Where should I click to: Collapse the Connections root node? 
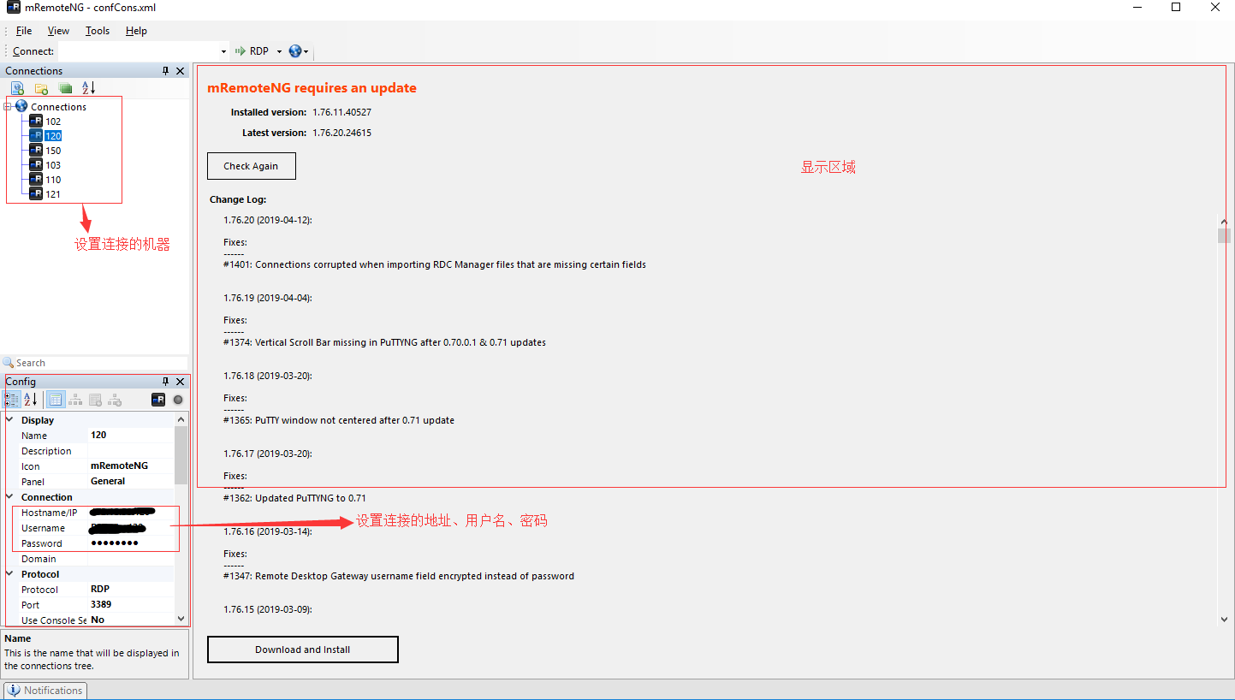point(8,107)
